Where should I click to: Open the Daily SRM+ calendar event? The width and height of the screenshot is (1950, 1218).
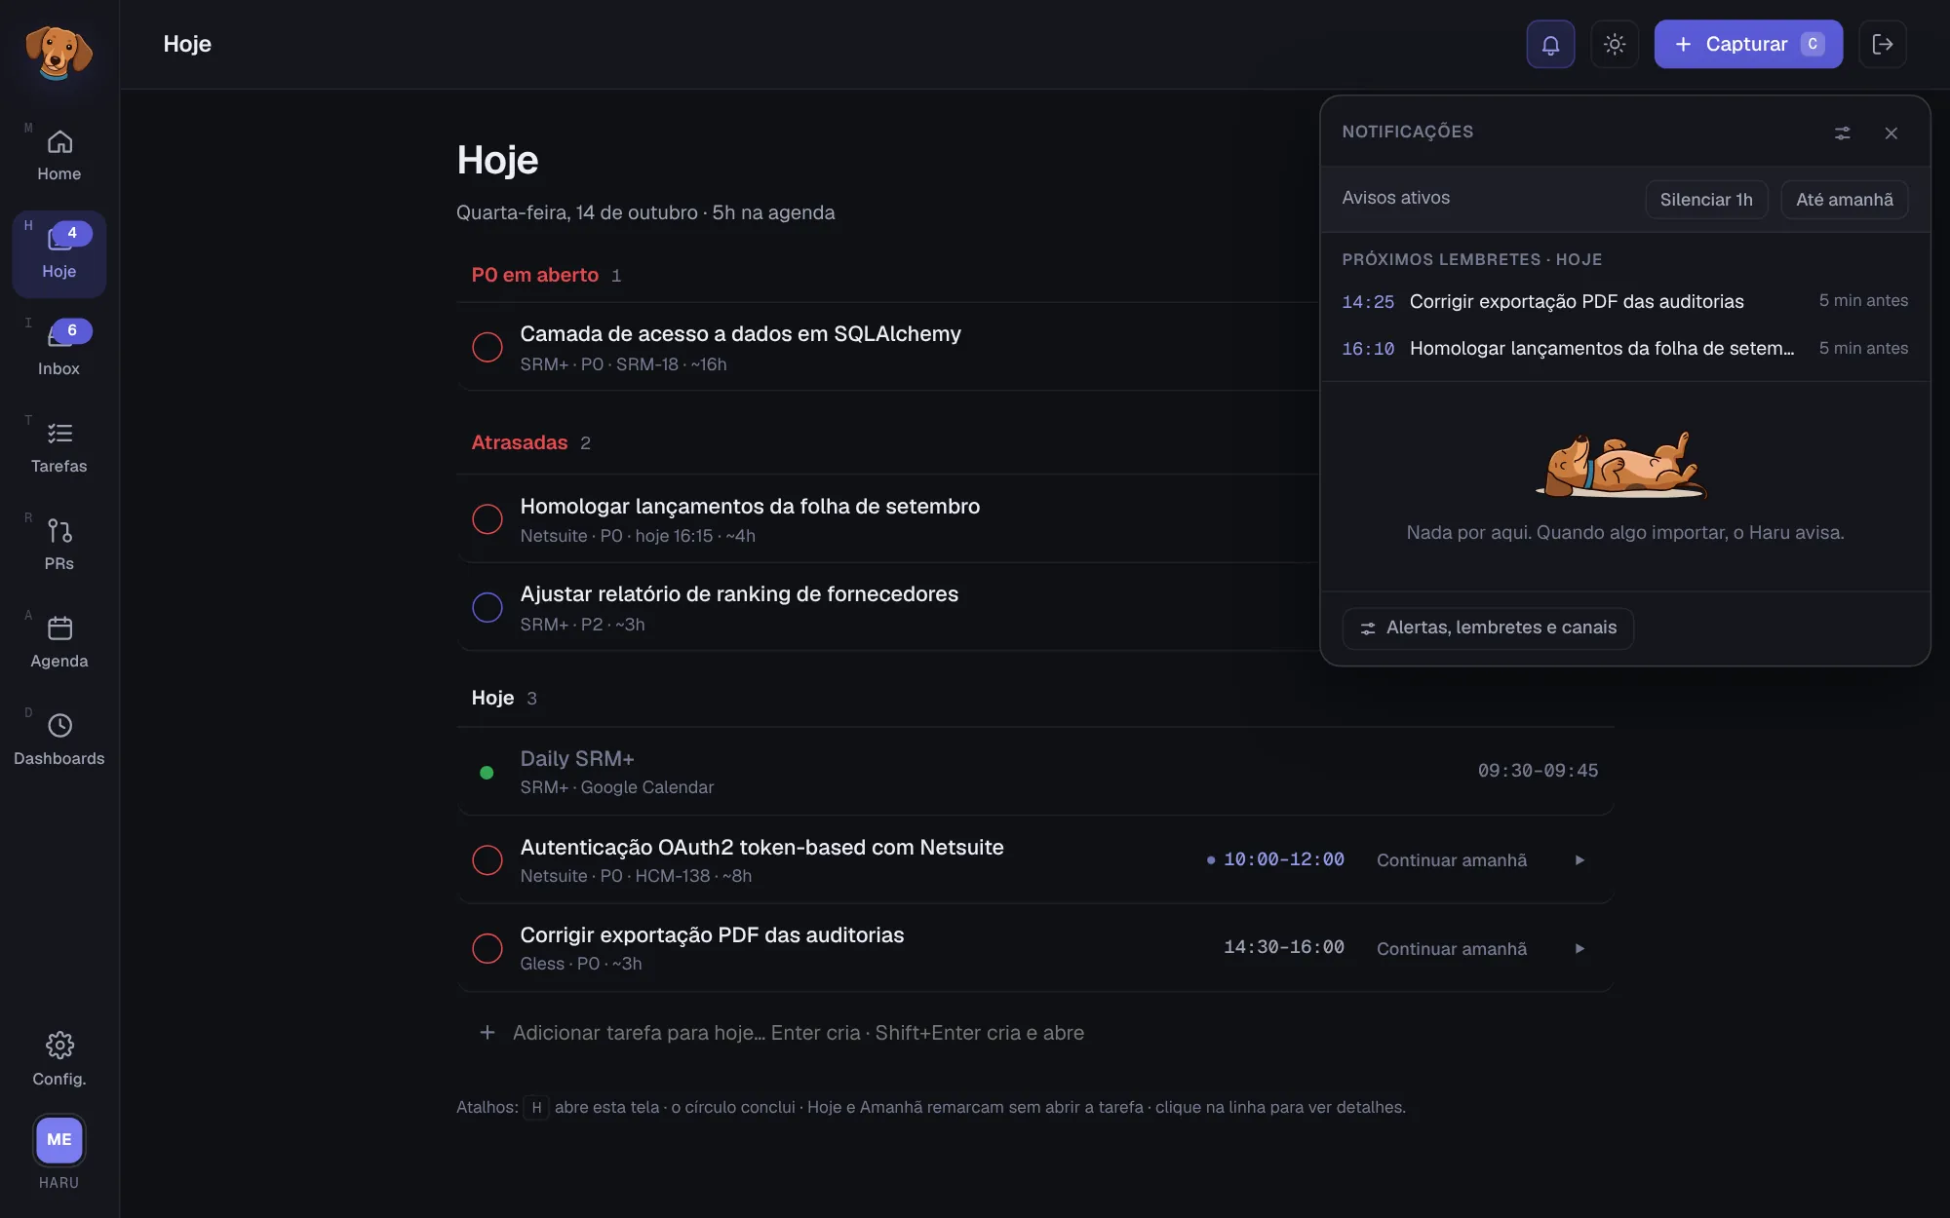click(x=1035, y=772)
